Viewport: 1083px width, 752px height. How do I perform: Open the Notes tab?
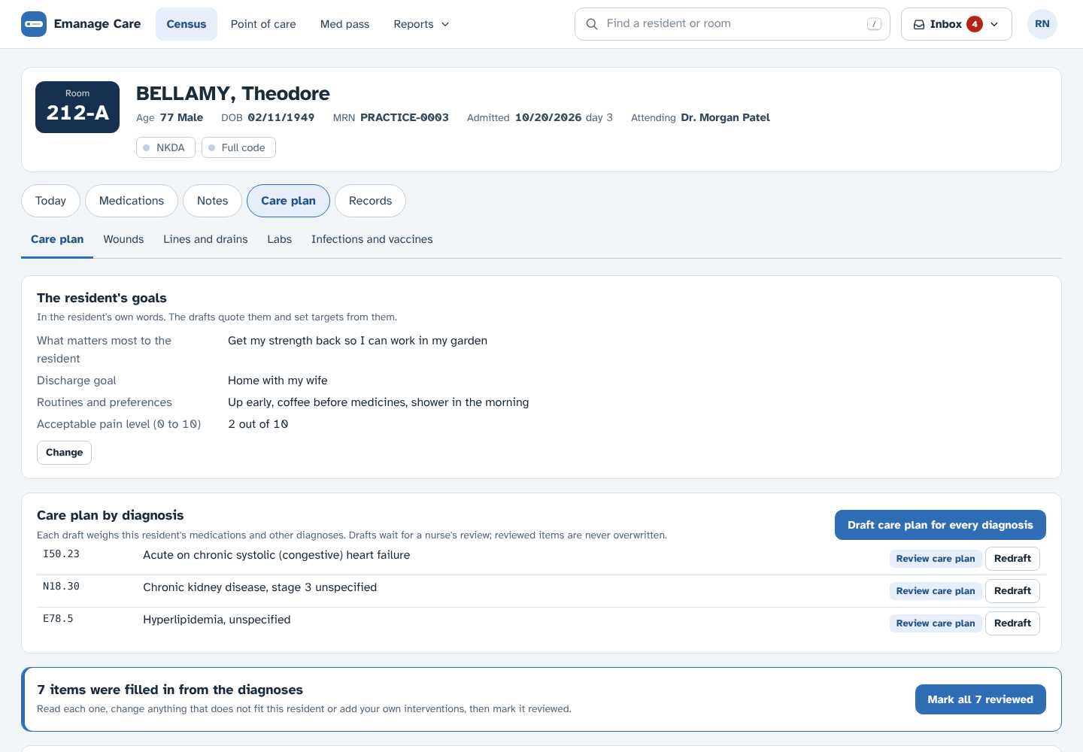[x=212, y=201]
